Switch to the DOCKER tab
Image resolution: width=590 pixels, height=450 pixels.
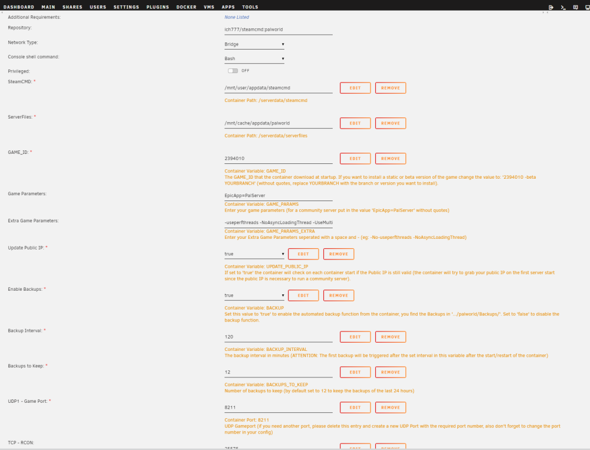186,7
